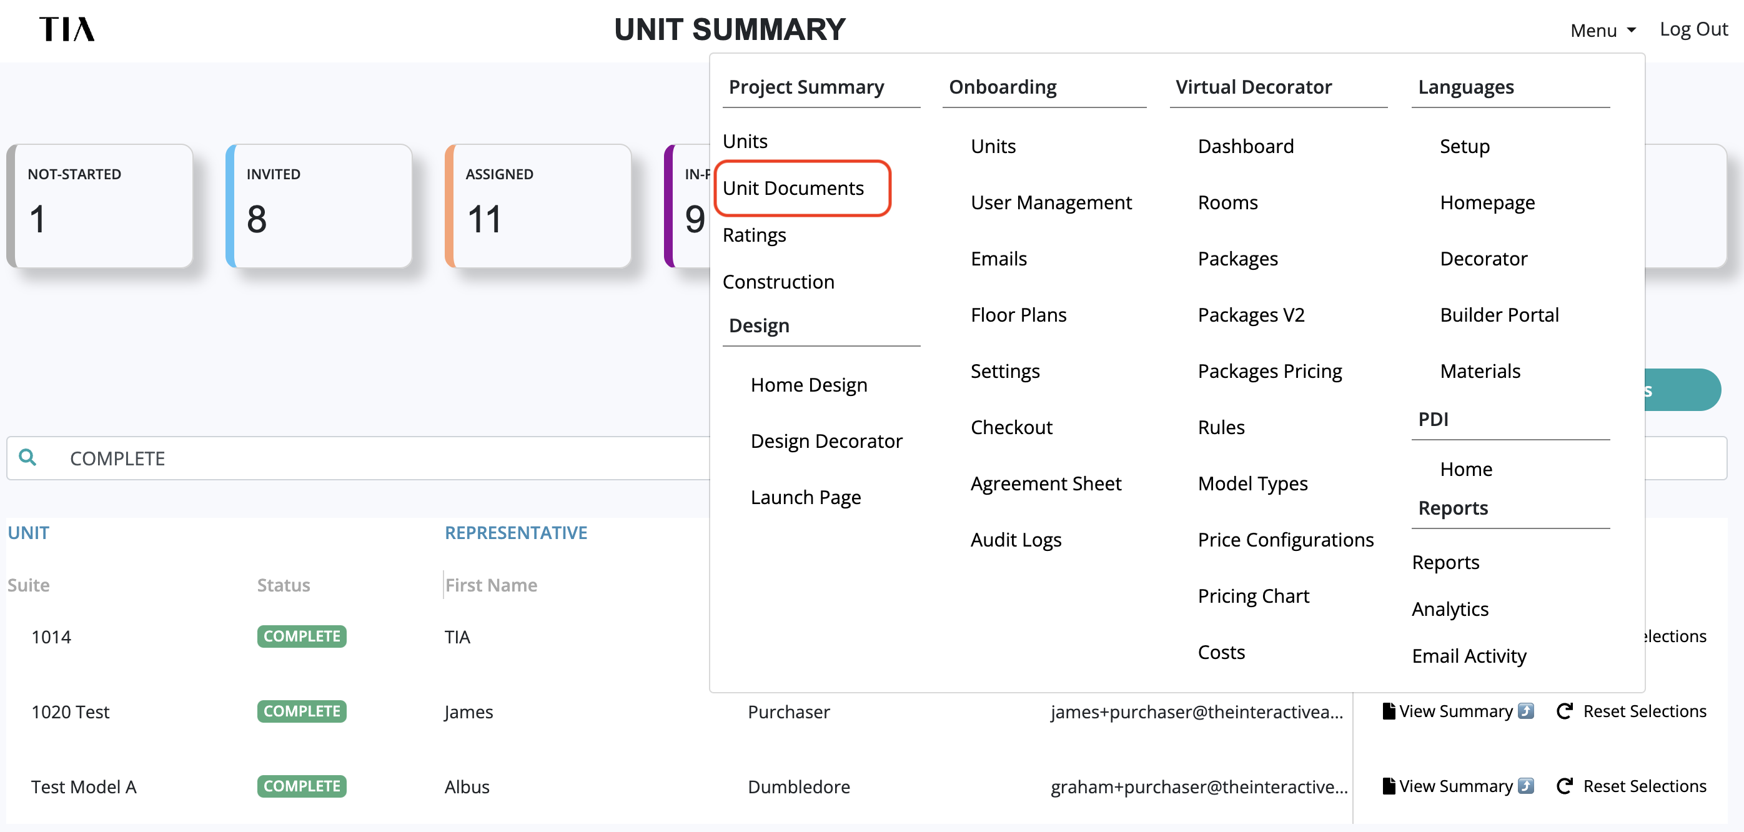Open User Management menu item
Screen dimensions: 1744x832
(1051, 202)
